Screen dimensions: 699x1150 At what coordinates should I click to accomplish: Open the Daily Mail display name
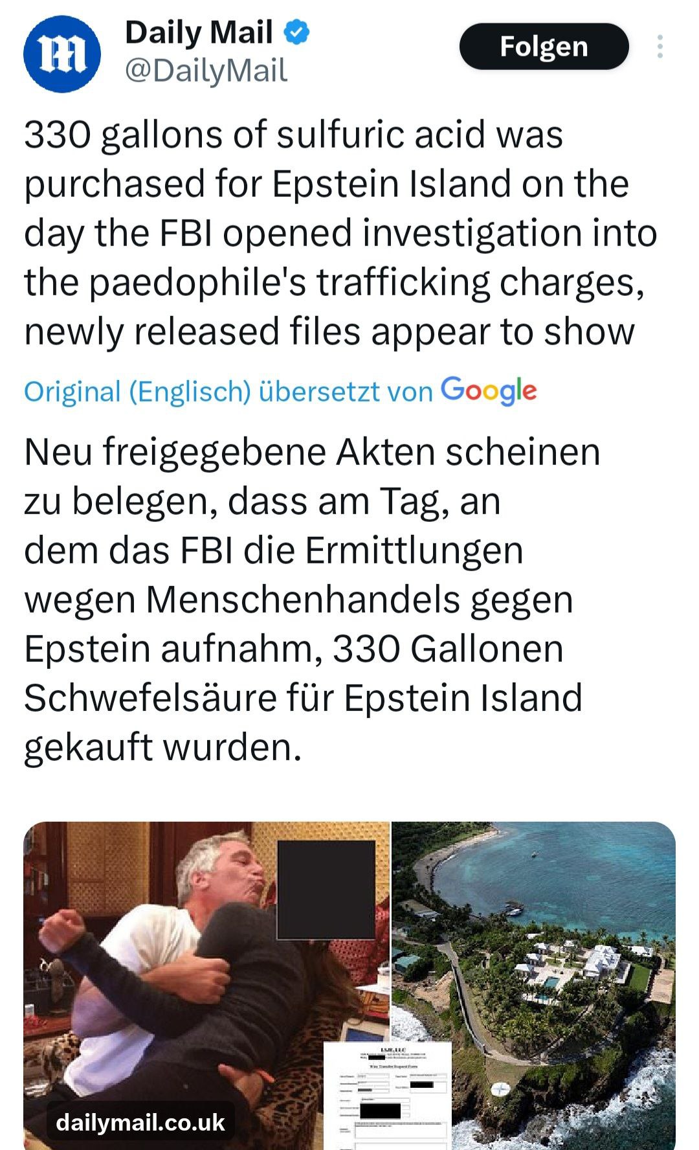[199, 32]
